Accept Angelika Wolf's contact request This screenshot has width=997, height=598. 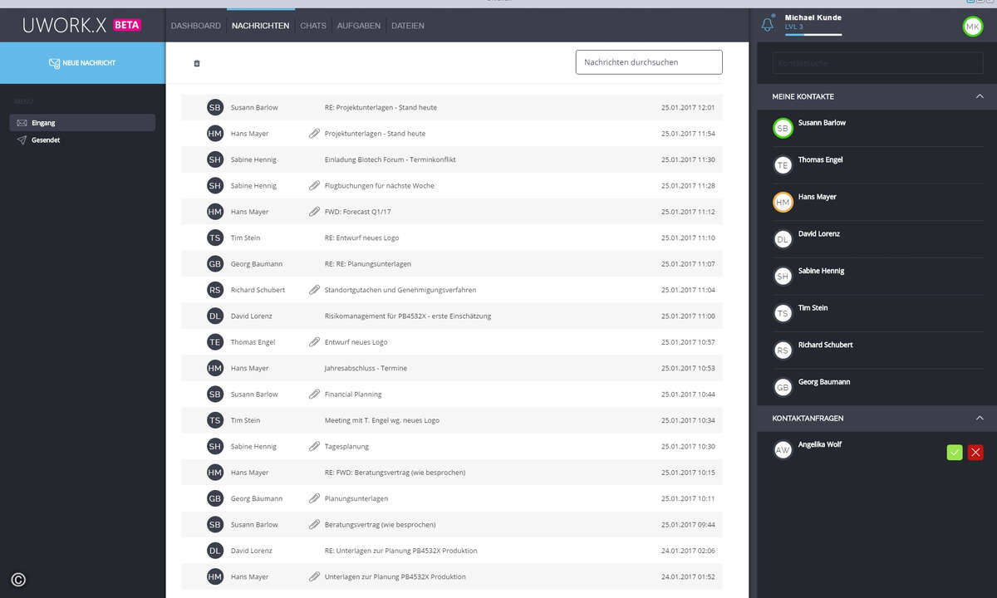pyautogui.click(x=955, y=453)
